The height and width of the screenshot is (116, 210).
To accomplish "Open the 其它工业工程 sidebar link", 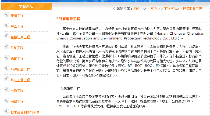I will coord(20,80).
